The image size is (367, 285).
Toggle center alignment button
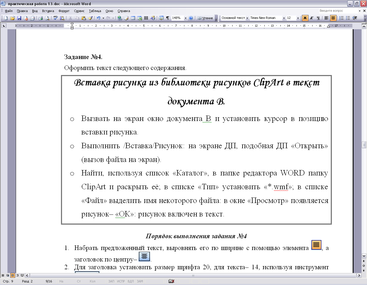coord(333,18)
